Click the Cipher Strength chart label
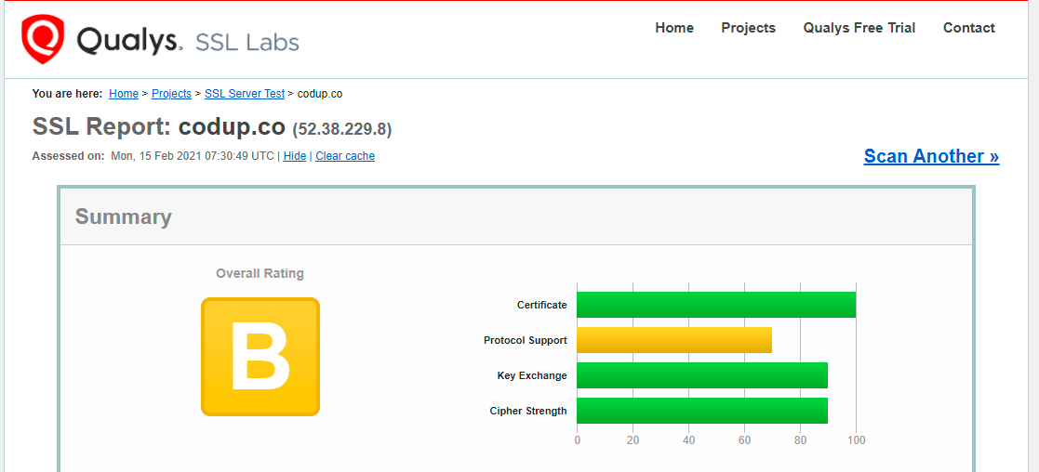 [x=528, y=411]
